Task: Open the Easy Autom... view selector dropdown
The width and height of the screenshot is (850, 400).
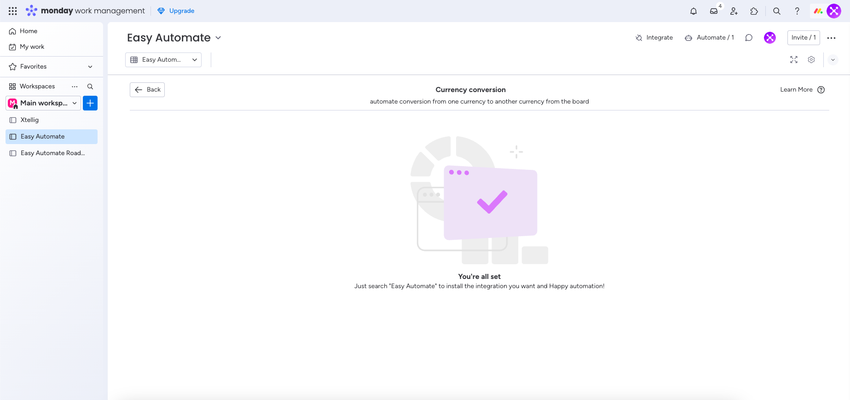Action: pos(163,60)
